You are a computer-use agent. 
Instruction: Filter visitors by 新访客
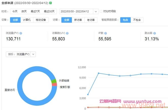coord(78,20)
